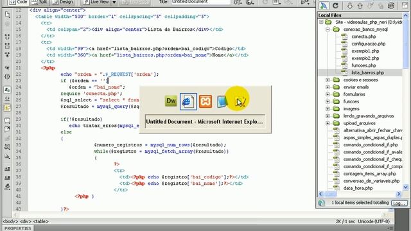Click Files panel horizontal scrollbar right arrow
The height and width of the screenshot is (231, 411).
(399, 194)
